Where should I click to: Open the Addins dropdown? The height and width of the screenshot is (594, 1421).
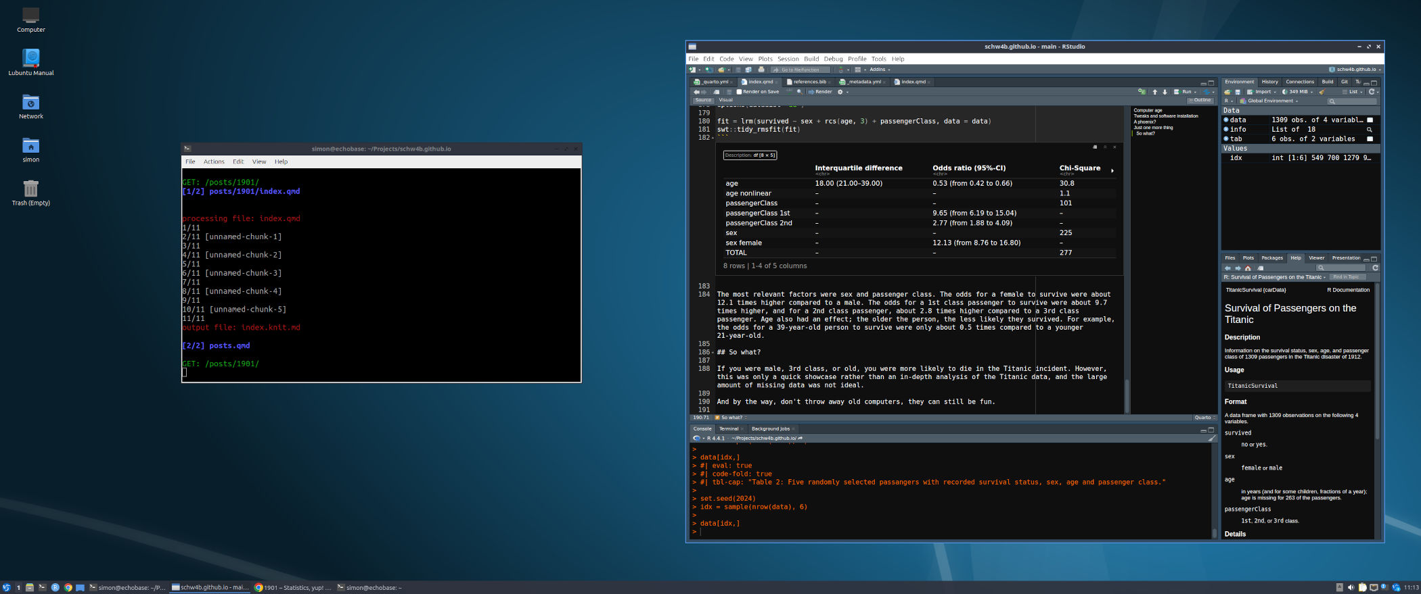[x=880, y=70]
